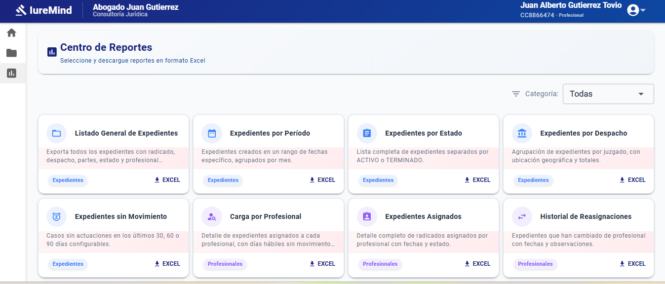Click Expedientes tag on Expedientes sin Movimiento card

[x=68, y=264]
